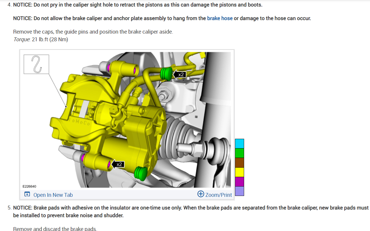Screen dimensions: 370x231
Task: Click the Torque 21 lb.ft (28 Nm) text
Action: click(x=41, y=39)
